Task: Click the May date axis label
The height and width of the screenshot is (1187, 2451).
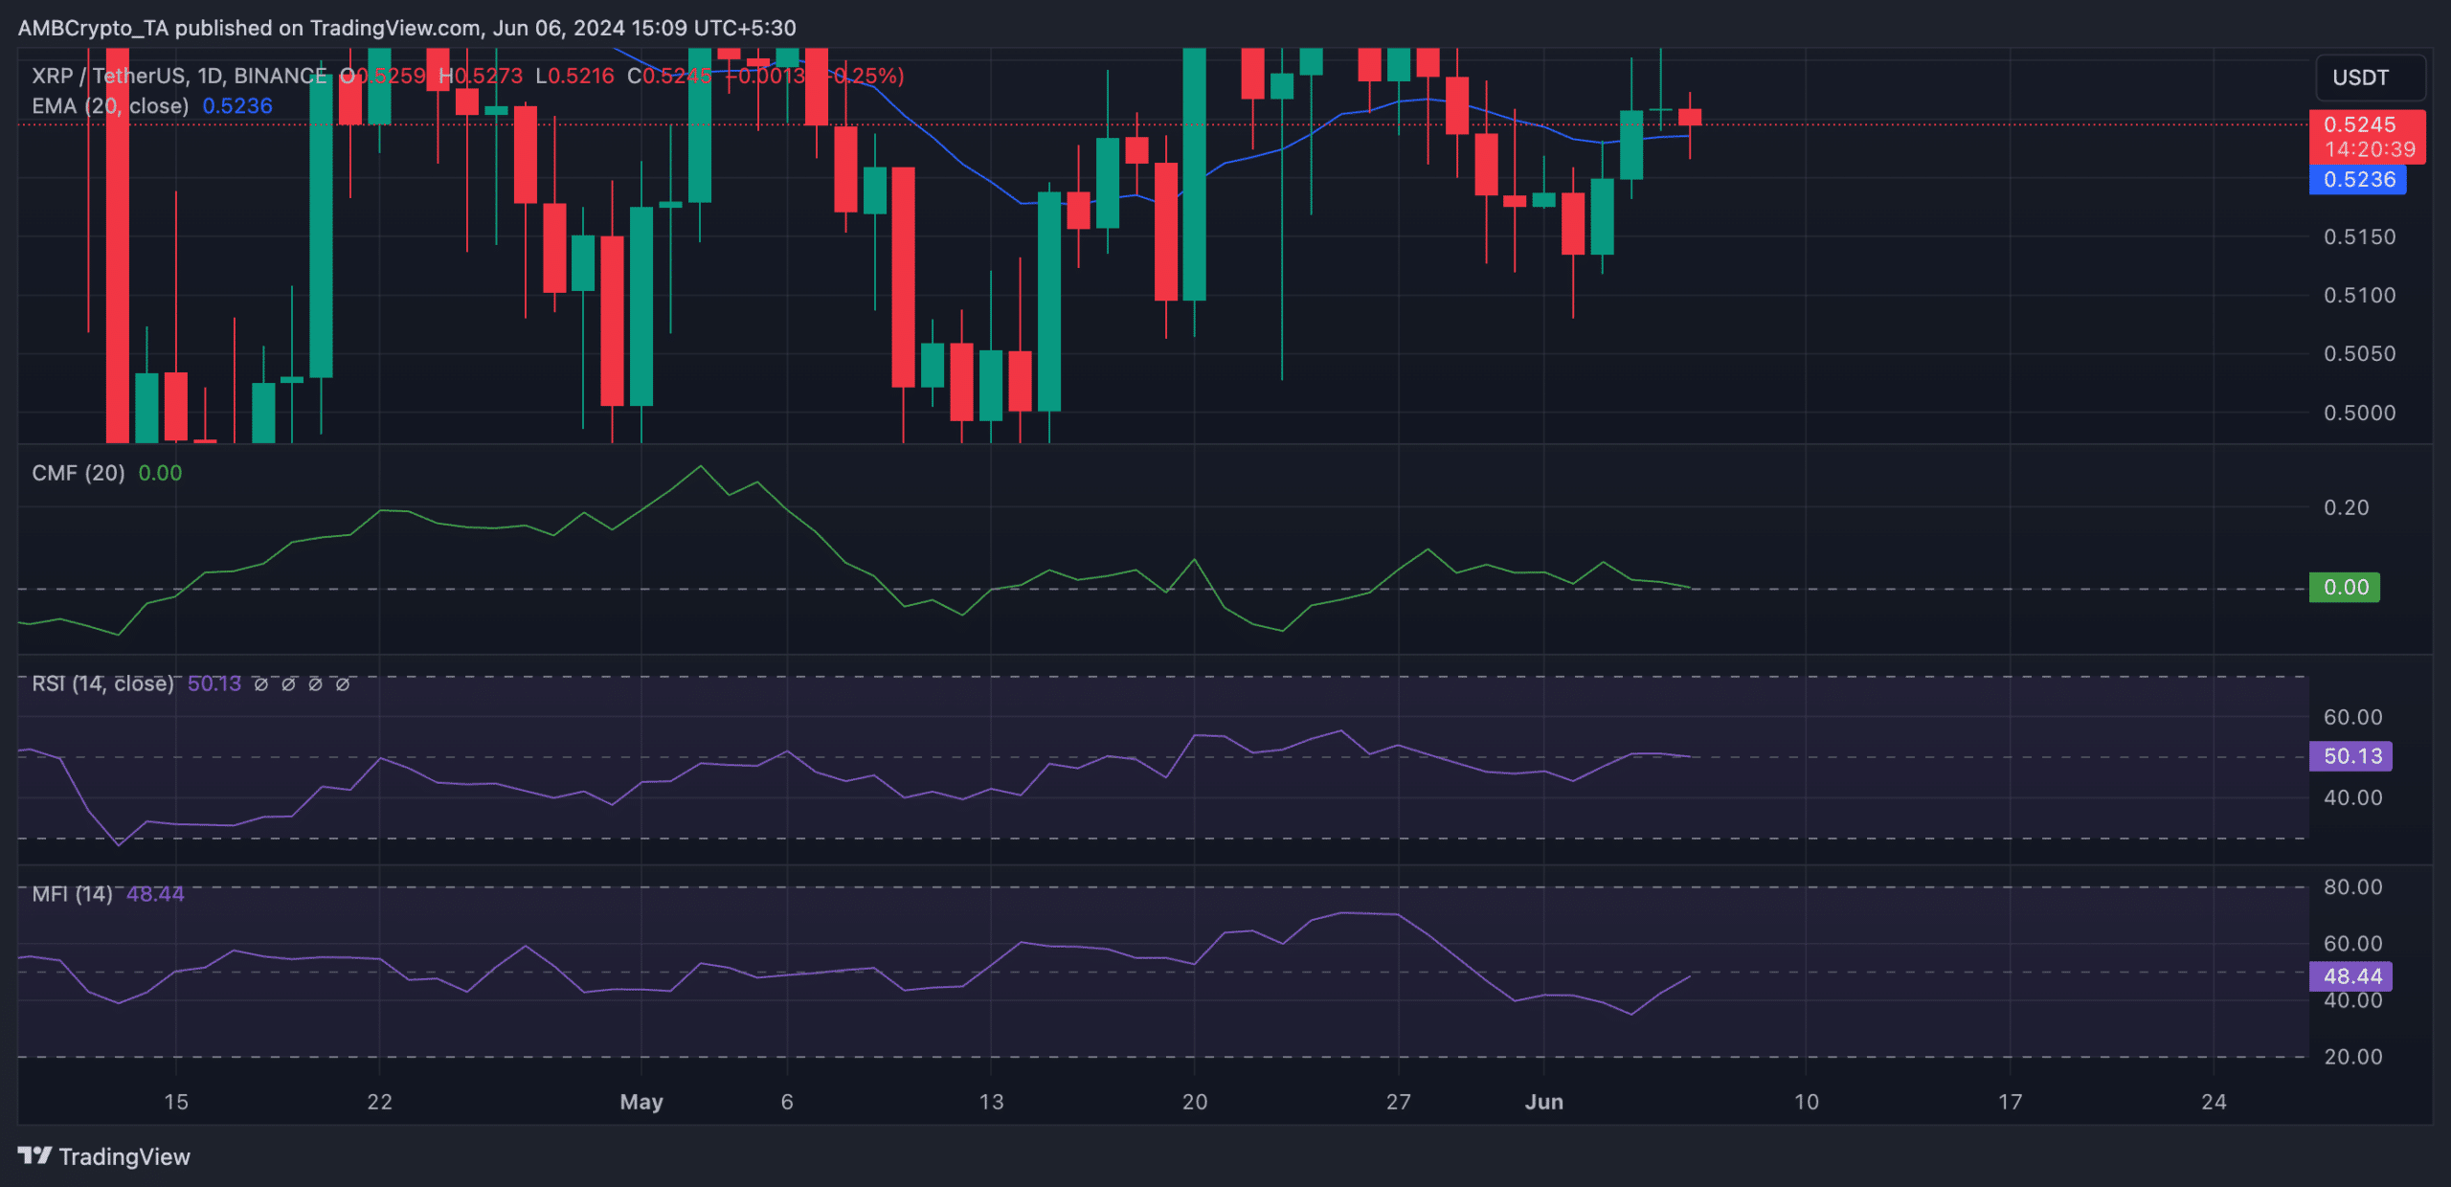Action: coord(641,1102)
